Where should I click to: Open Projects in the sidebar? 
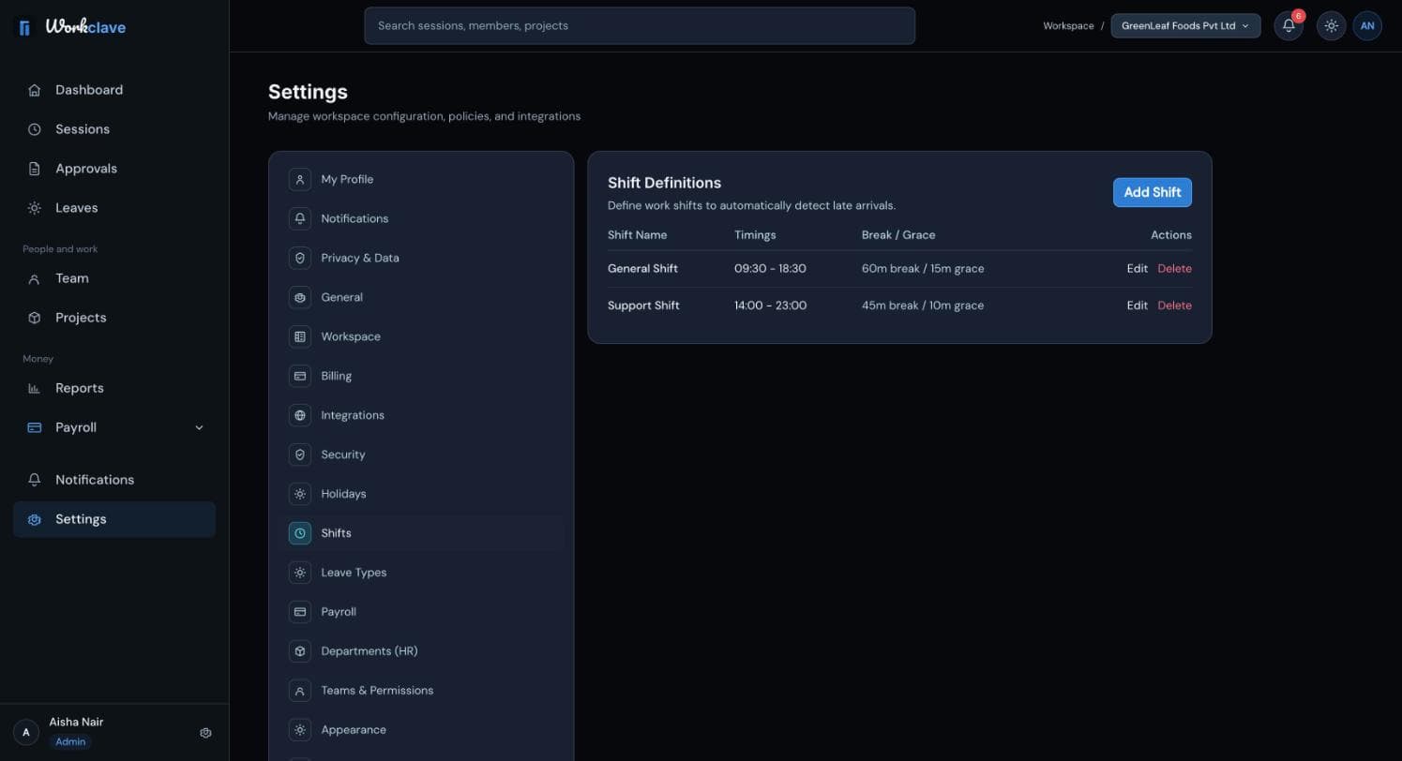coord(114,318)
